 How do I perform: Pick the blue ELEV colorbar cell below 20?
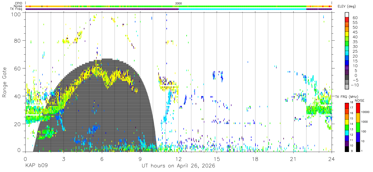pyautogui.click(x=347, y=58)
